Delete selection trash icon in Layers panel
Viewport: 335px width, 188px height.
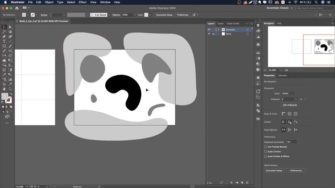(x=247, y=183)
